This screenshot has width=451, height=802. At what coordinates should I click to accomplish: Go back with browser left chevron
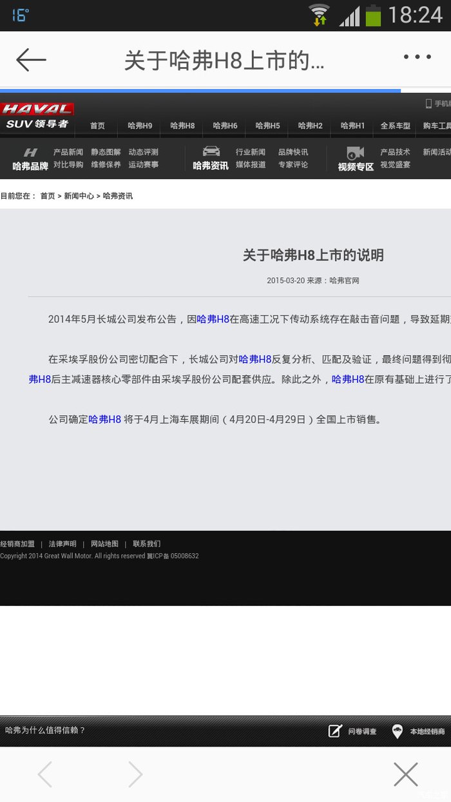[44, 774]
